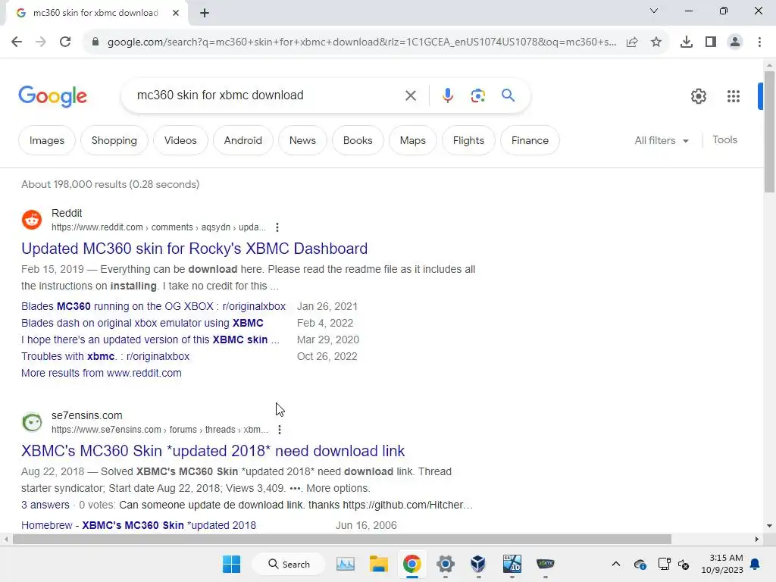Start voice search with the microphone icon

[447, 95]
